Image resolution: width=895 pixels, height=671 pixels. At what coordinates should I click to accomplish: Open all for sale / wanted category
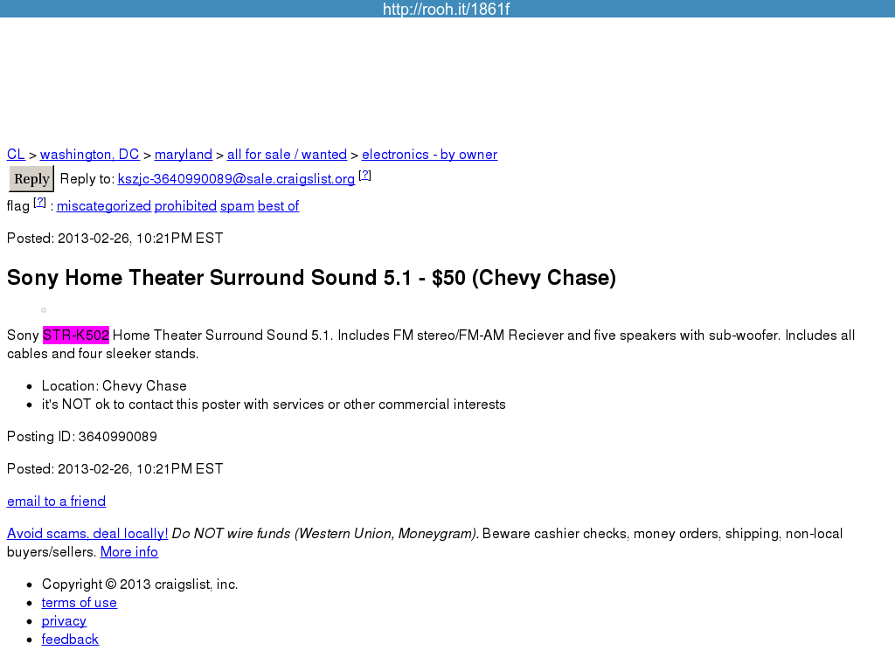(287, 155)
